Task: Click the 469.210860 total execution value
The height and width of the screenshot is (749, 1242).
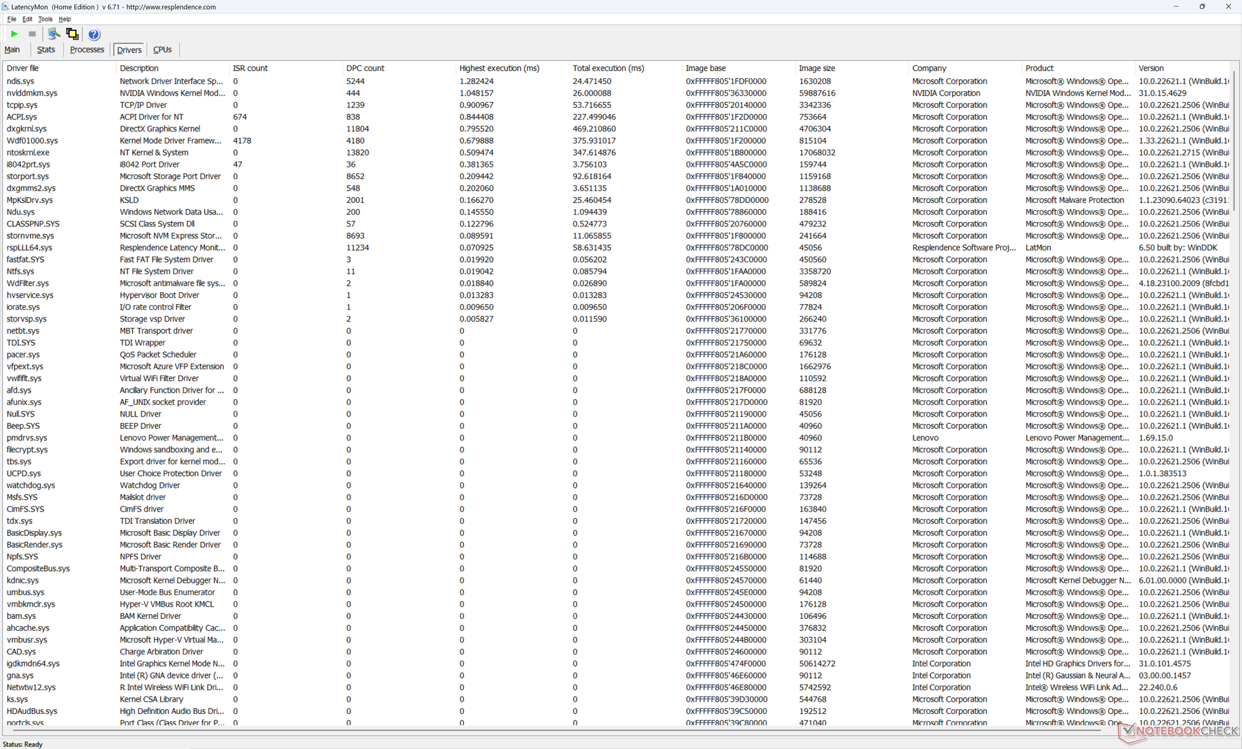Action: point(594,129)
